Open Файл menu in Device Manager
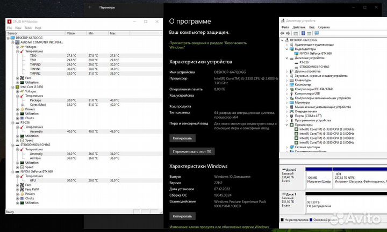 click(x=285, y=27)
